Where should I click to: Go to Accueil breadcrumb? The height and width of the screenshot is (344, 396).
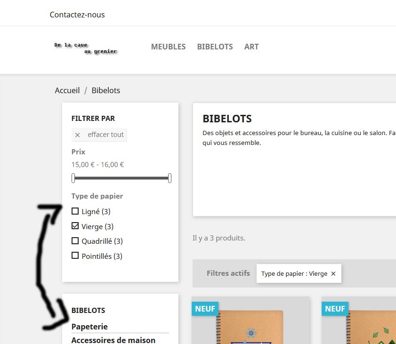click(67, 90)
